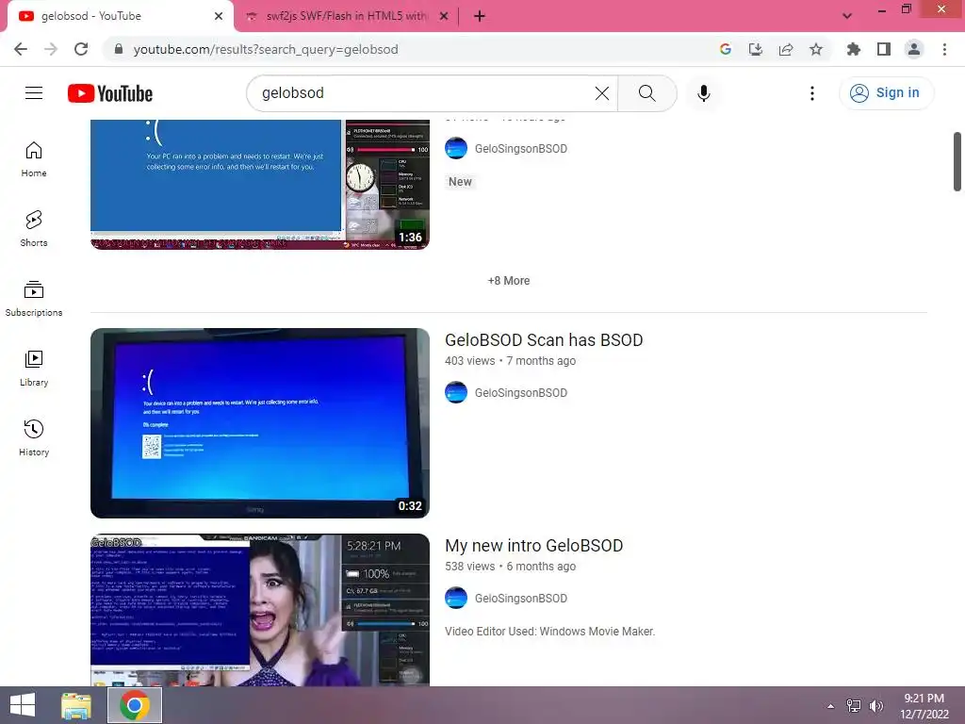Close the gelobsod YouTube tab

point(219,17)
